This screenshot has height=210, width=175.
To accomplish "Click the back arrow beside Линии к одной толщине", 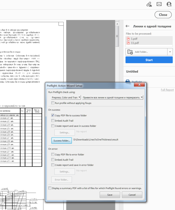I will coord(128,26).
